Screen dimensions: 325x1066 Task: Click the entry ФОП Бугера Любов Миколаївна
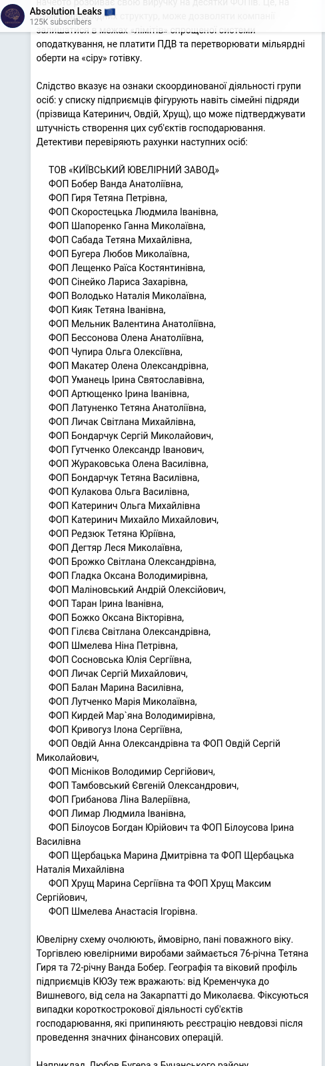119,254
